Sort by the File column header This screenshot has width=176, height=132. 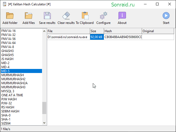click(68, 31)
